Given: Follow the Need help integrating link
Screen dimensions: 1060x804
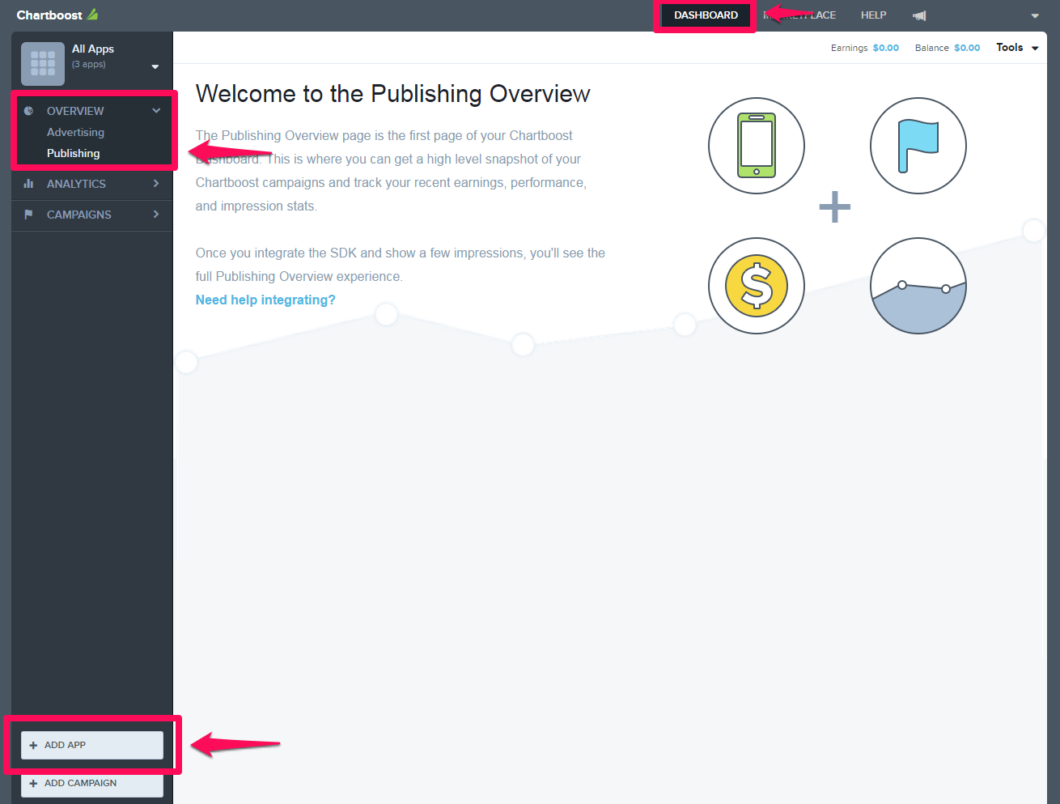Looking at the screenshot, I should click(x=265, y=300).
